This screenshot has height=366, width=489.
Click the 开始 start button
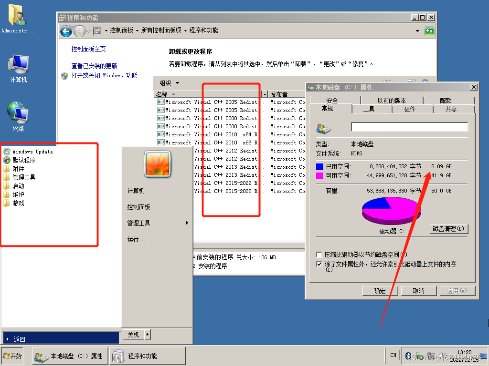(x=12, y=356)
